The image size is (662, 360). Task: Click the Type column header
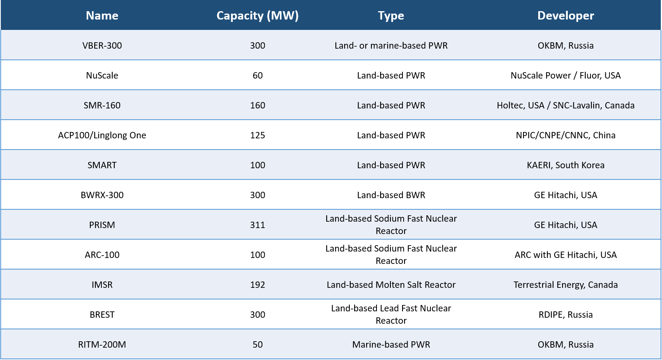[x=391, y=16]
